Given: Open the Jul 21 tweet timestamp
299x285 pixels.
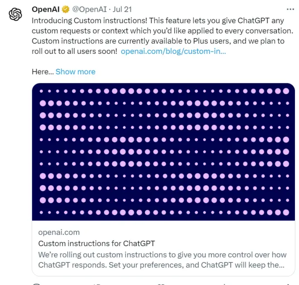Looking at the screenshot, I should click(121, 9).
